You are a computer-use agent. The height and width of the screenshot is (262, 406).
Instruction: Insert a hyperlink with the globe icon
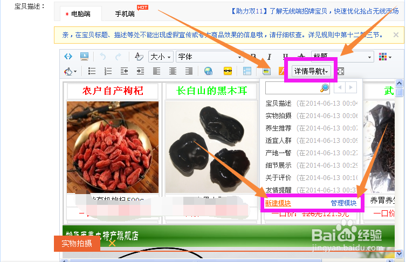pyautogui.click(x=208, y=71)
